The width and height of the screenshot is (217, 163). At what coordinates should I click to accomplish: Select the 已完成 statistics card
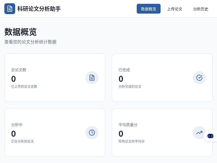tap(162, 78)
